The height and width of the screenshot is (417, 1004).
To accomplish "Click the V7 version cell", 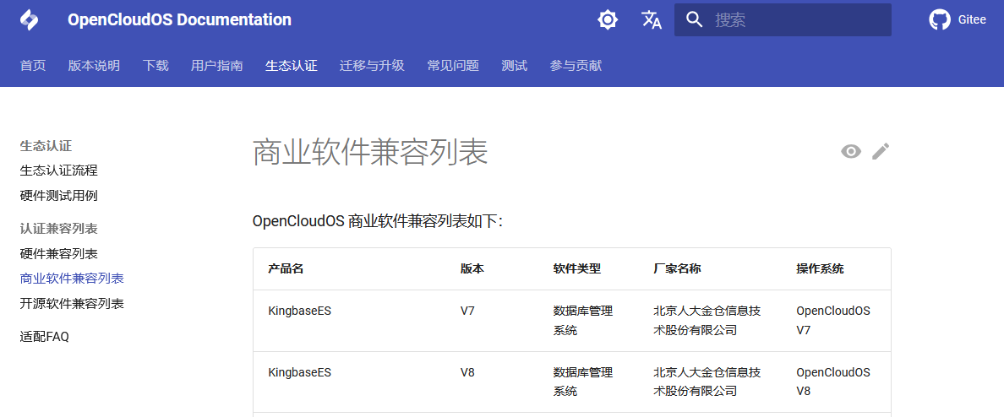I will (x=467, y=311).
